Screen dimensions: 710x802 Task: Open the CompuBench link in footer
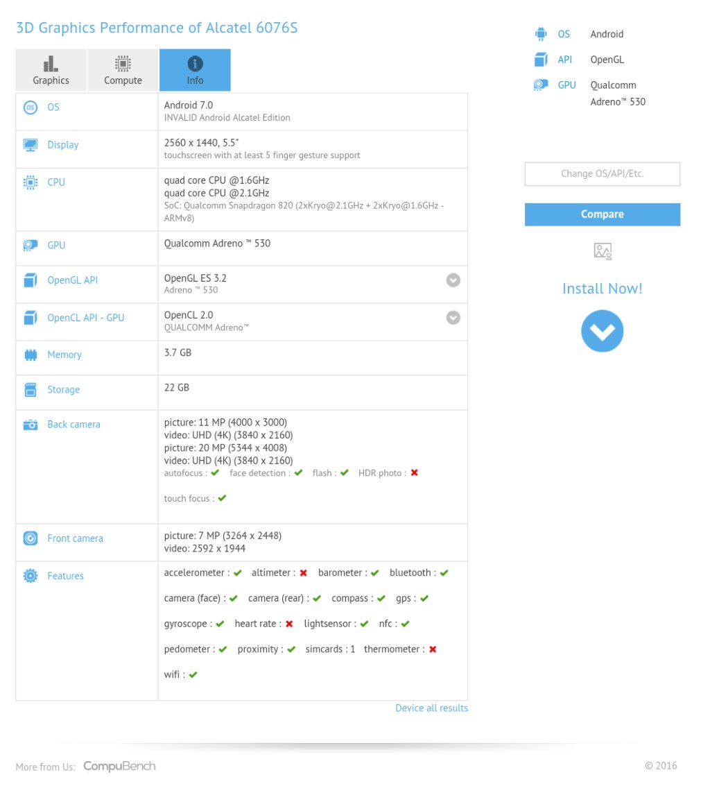pos(120,766)
